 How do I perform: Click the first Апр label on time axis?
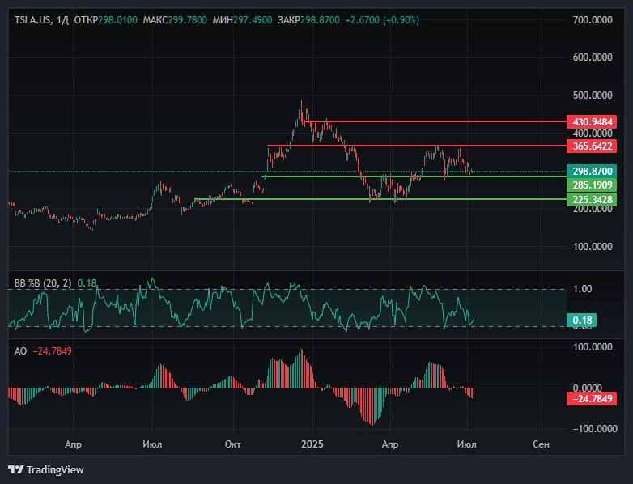click(73, 444)
